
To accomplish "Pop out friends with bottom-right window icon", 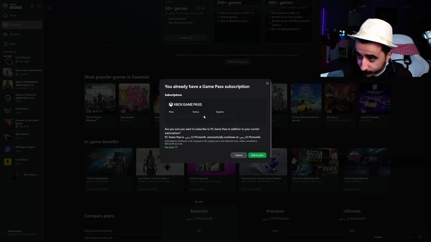I will (x=420, y=237).
